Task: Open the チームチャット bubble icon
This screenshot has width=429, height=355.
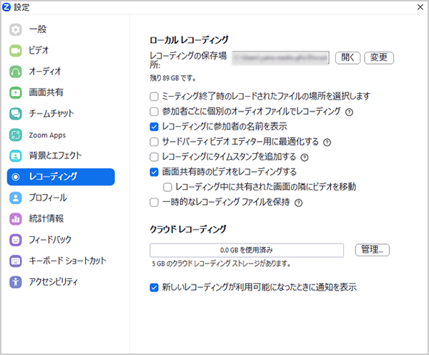Action: click(16, 114)
